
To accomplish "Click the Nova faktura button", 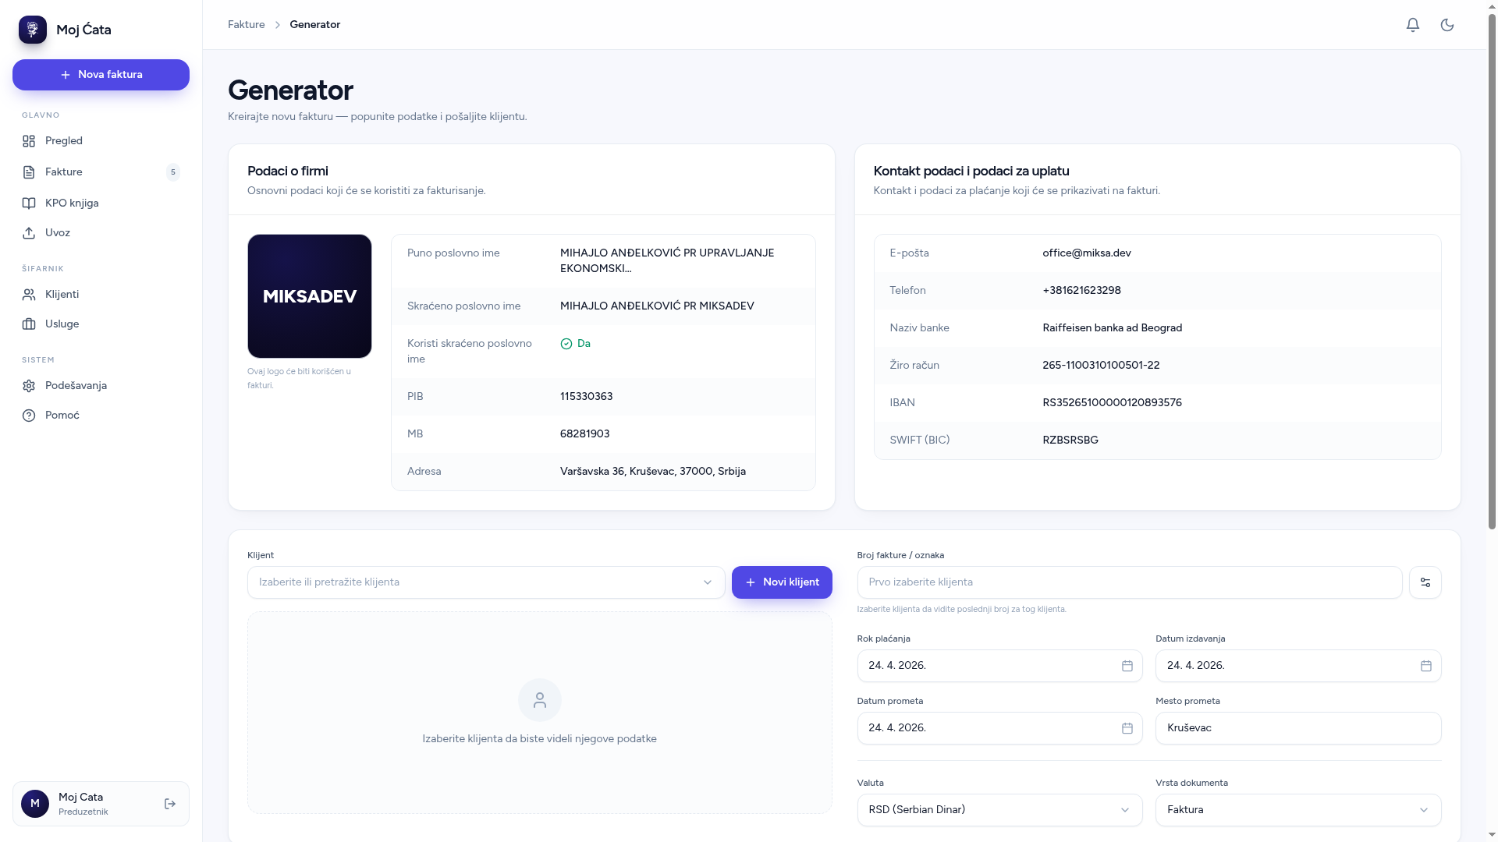I will pos(101,75).
